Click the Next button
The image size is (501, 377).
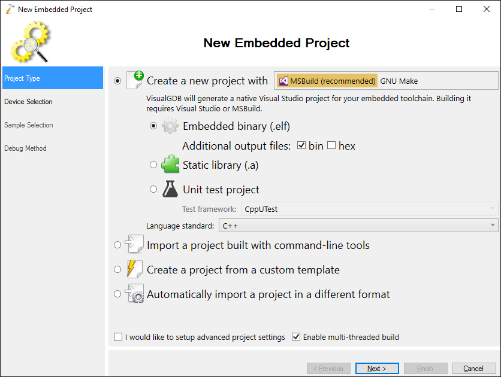pyautogui.click(x=377, y=369)
